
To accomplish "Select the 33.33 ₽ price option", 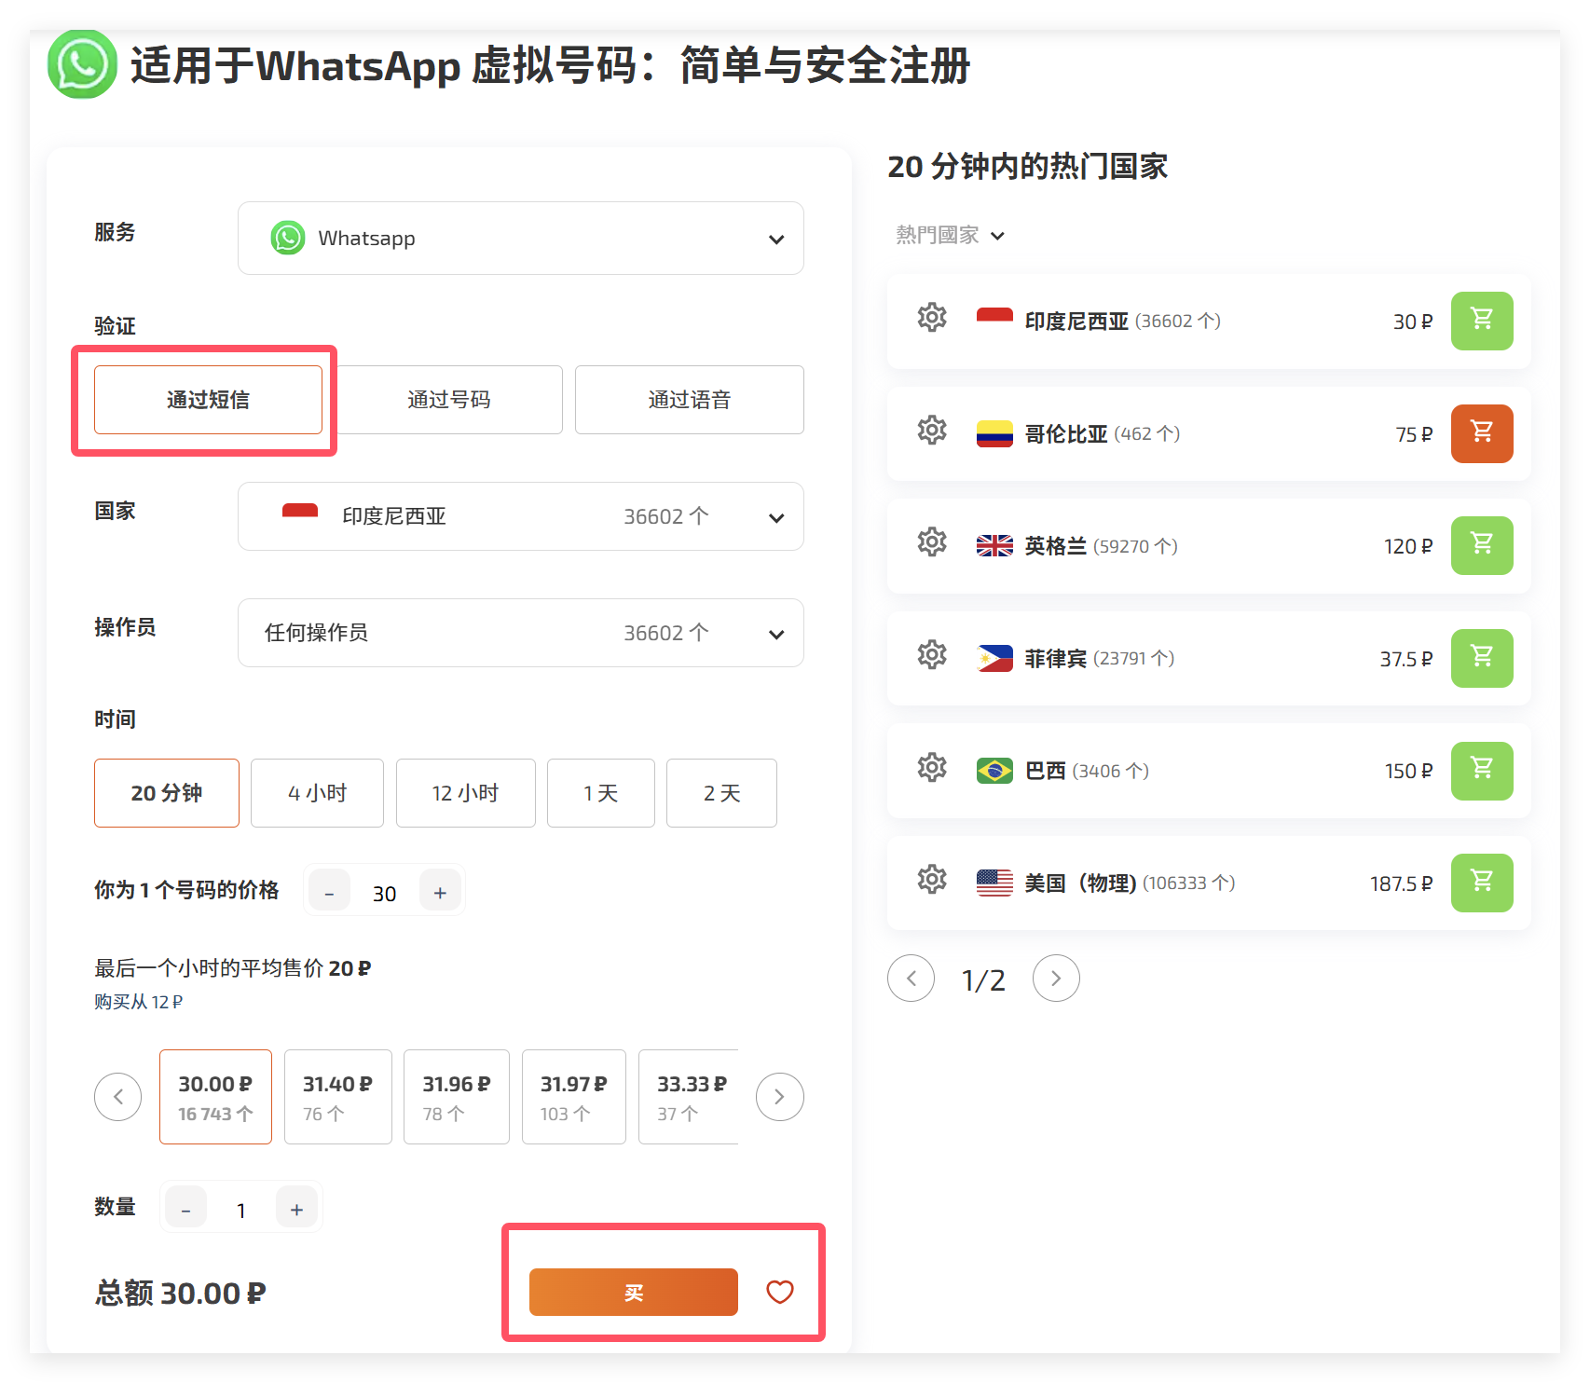I will 689,1097.
